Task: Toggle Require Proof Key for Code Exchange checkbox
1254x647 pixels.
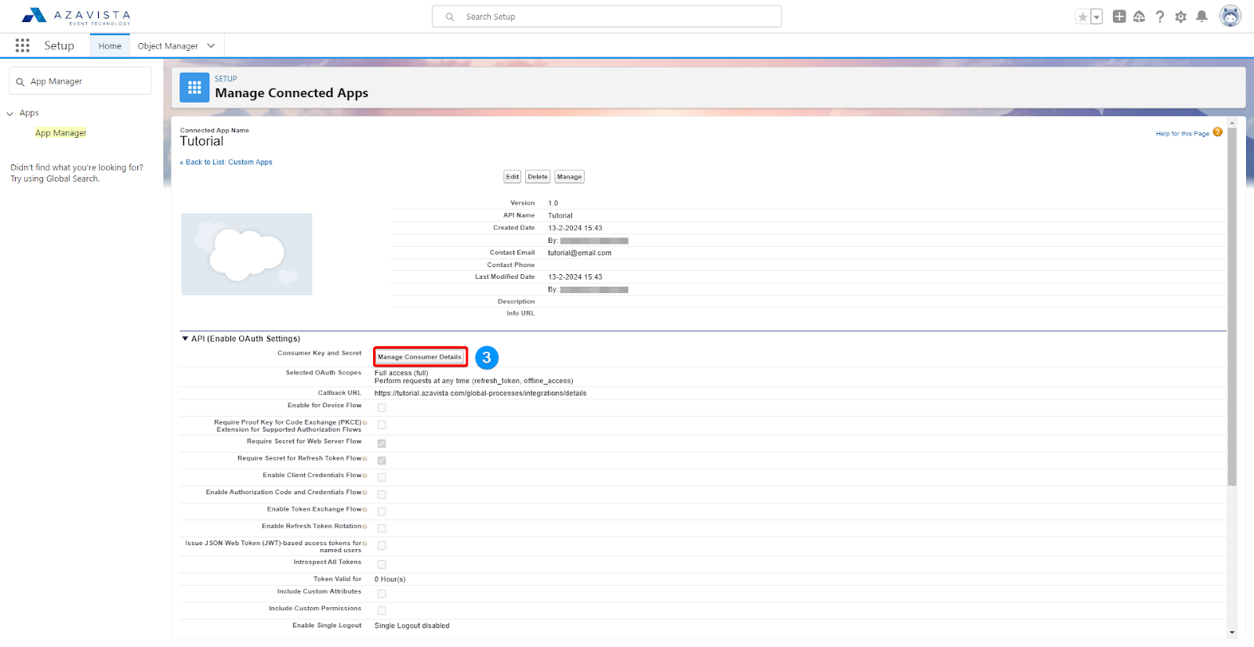Action: [382, 425]
